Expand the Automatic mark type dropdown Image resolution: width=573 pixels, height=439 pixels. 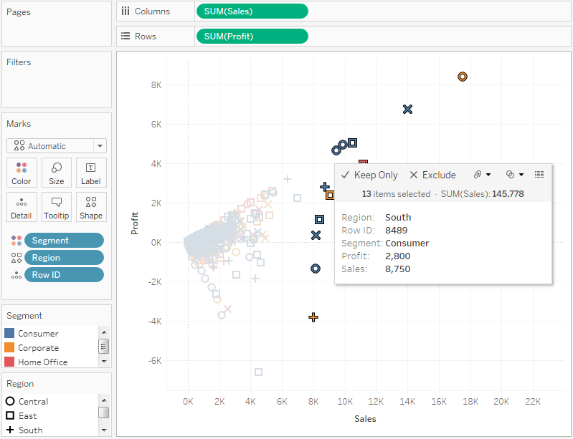coord(57,146)
